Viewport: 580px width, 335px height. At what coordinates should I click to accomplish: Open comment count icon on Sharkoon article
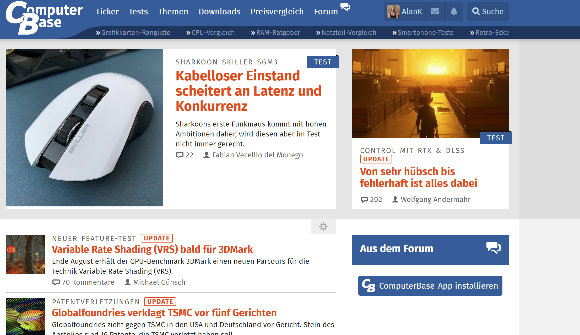[180, 155]
